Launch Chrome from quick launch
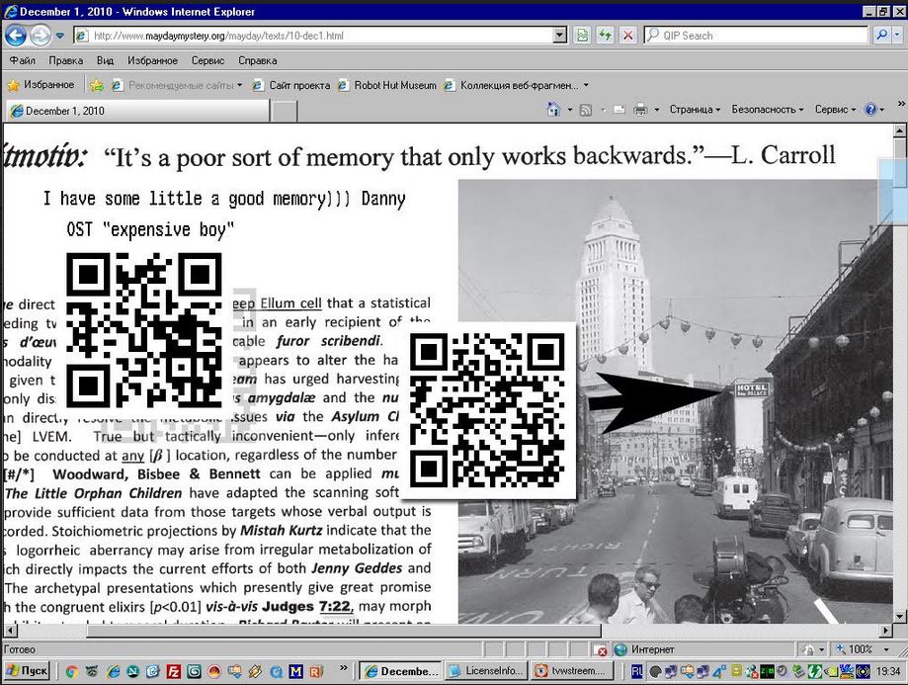This screenshot has height=685, width=908. [72, 672]
